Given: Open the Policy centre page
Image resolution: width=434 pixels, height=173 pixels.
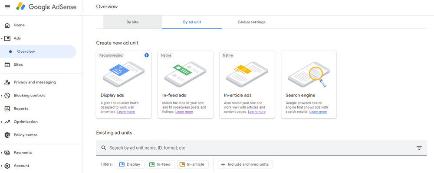Looking at the screenshot, I should pos(25,135).
